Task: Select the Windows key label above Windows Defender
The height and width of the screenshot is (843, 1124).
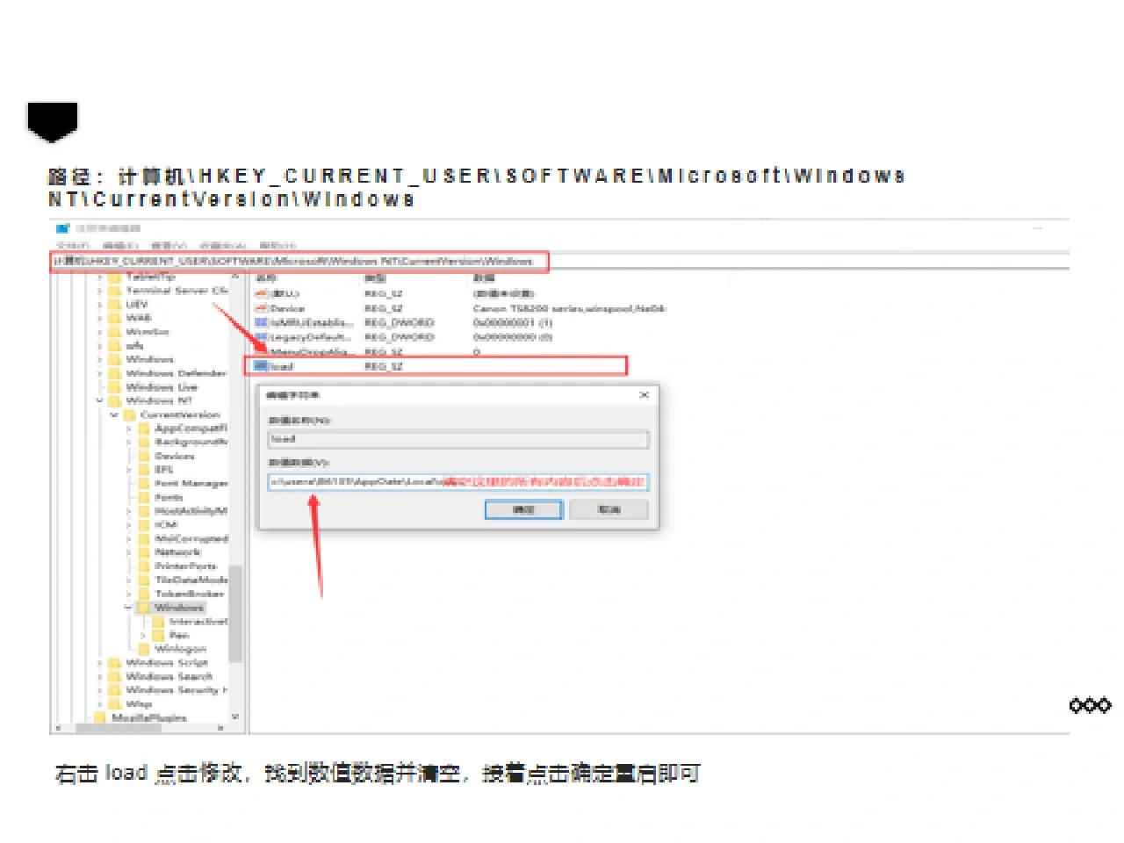Action: coord(150,359)
